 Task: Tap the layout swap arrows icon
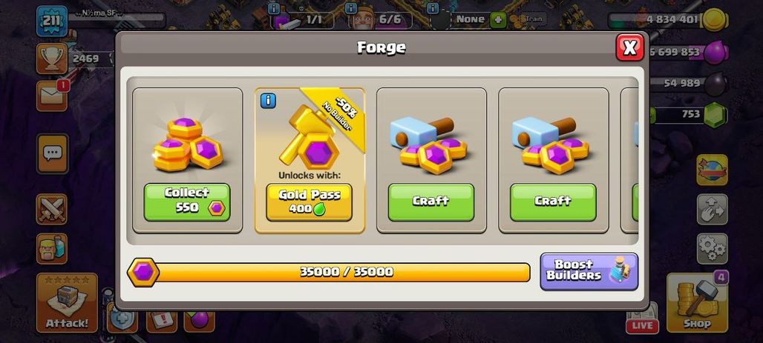[x=712, y=210]
